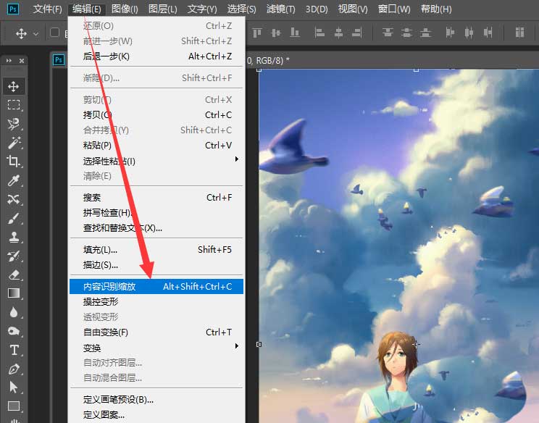The height and width of the screenshot is (423, 539).
Task: Open the 文字(Y) menu
Action: (202, 9)
